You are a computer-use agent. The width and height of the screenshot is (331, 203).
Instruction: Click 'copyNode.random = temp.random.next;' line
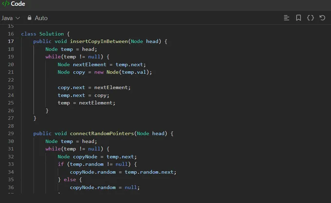123,172
